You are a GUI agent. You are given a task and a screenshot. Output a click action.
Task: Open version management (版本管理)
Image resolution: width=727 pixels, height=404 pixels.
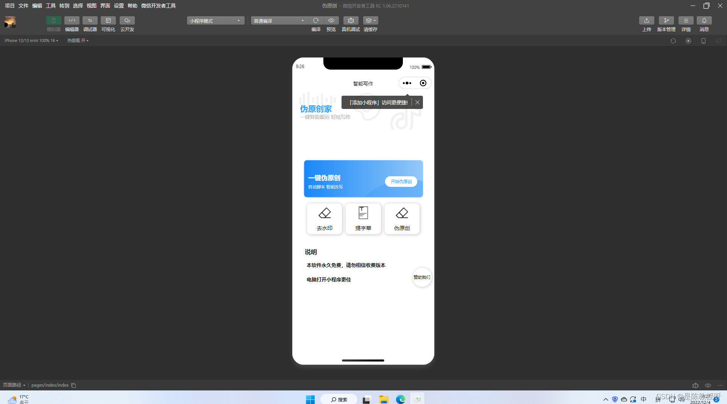[666, 20]
